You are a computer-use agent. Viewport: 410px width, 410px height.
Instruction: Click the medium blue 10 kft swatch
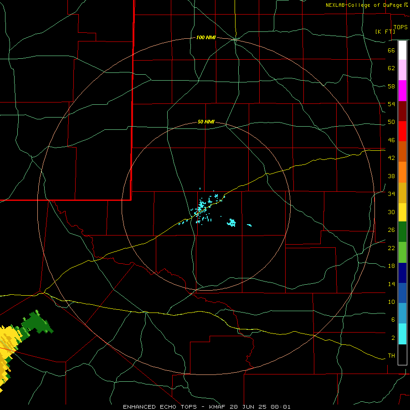[x=402, y=293]
